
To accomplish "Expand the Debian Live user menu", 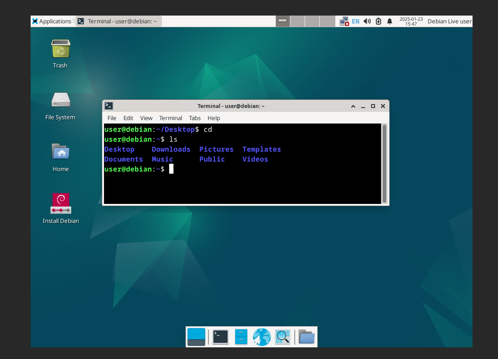I will [x=449, y=21].
